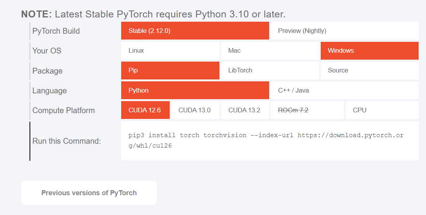Select the Stable (2.12.0) build option
The height and width of the screenshot is (215, 426).
click(195, 31)
